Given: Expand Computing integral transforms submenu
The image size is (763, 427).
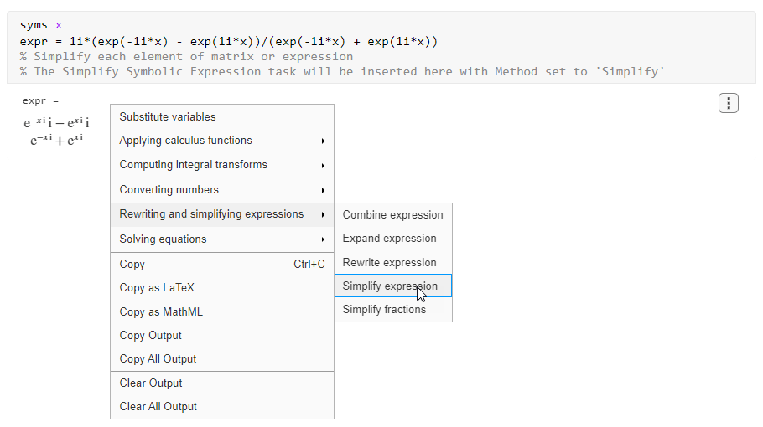Looking at the screenshot, I should 193,165.
